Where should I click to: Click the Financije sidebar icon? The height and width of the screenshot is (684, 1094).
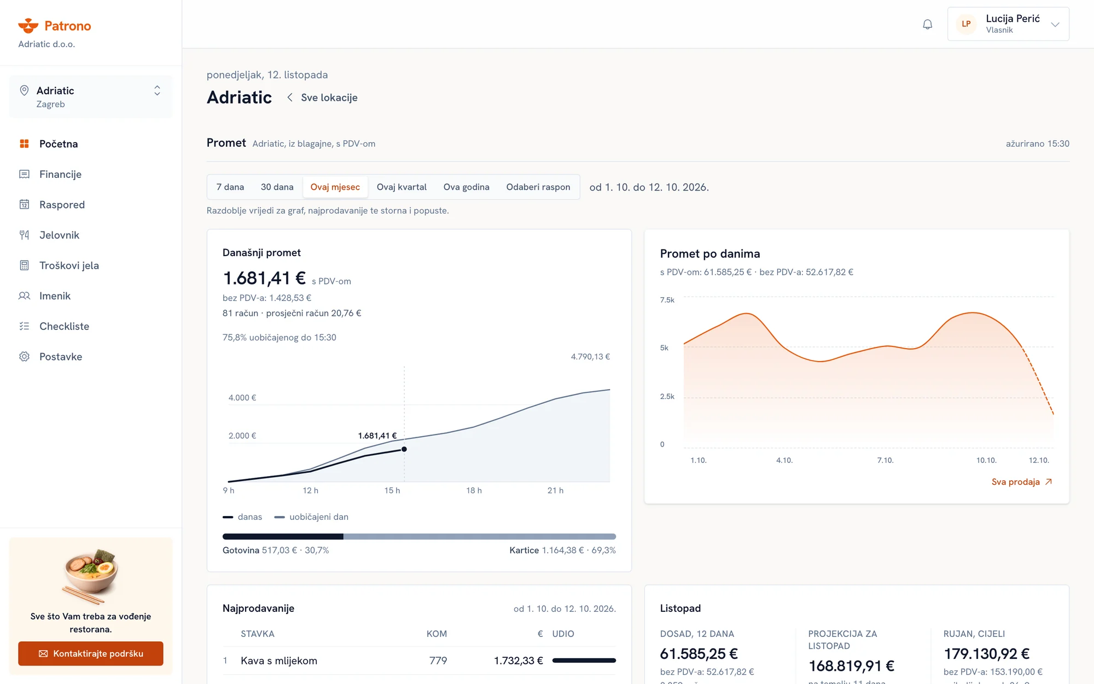(x=24, y=174)
